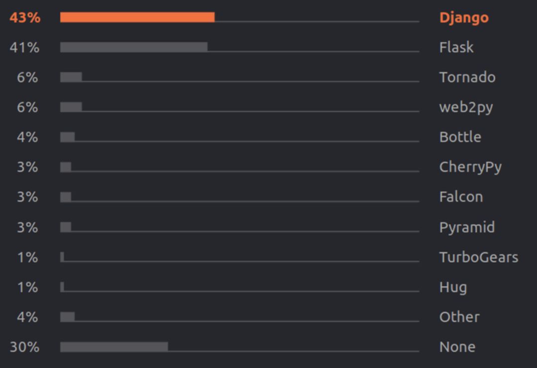The width and height of the screenshot is (537, 368).
Task: Choose the Bottle label
Action: point(460,137)
